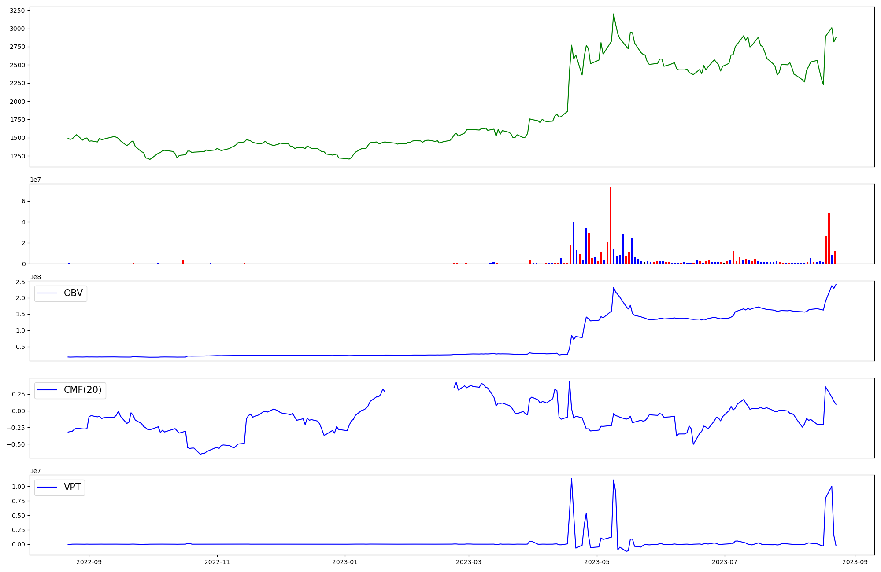Select the 2022-11 x-axis date label
The height and width of the screenshot is (572, 881).
tap(217, 561)
